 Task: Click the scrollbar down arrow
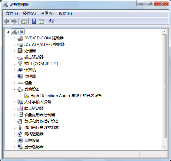click(164, 147)
